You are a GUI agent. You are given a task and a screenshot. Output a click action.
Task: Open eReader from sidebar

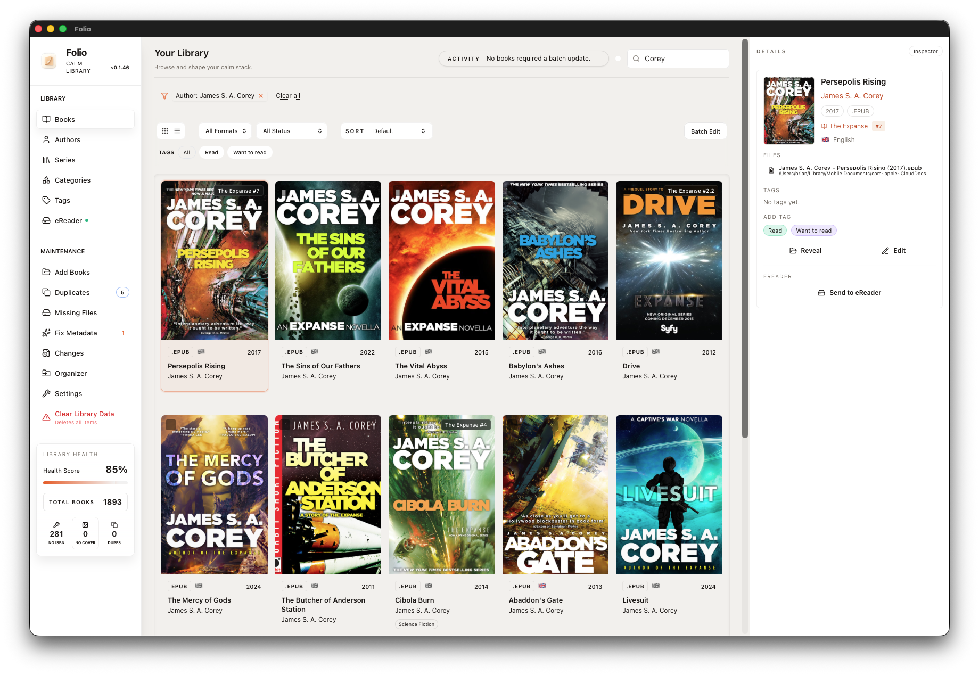tap(68, 220)
